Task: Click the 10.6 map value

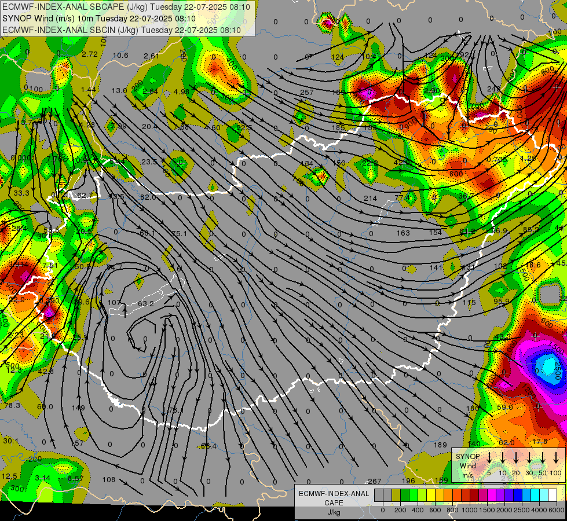Action: click(120, 56)
